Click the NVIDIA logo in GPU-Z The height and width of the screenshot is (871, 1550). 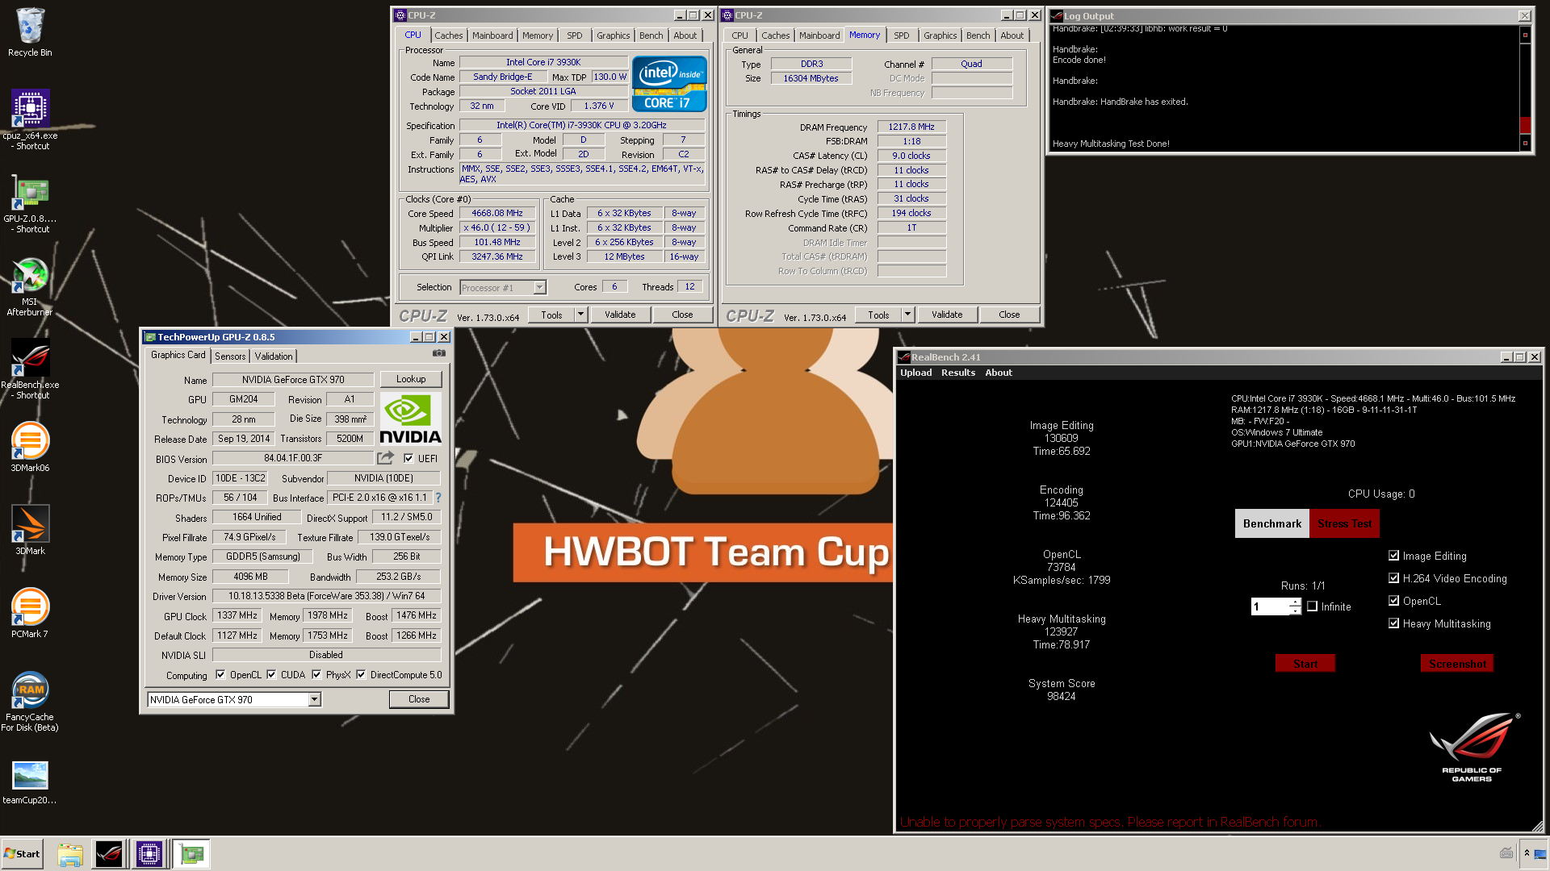click(410, 419)
